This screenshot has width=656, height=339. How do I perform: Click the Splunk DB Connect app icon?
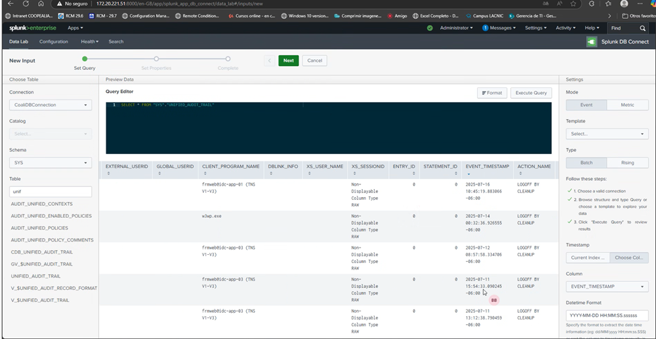(591, 42)
